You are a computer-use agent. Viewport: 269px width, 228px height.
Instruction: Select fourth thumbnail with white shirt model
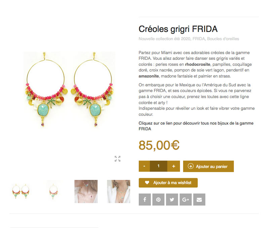pyautogui.click(x=119, y=191)
